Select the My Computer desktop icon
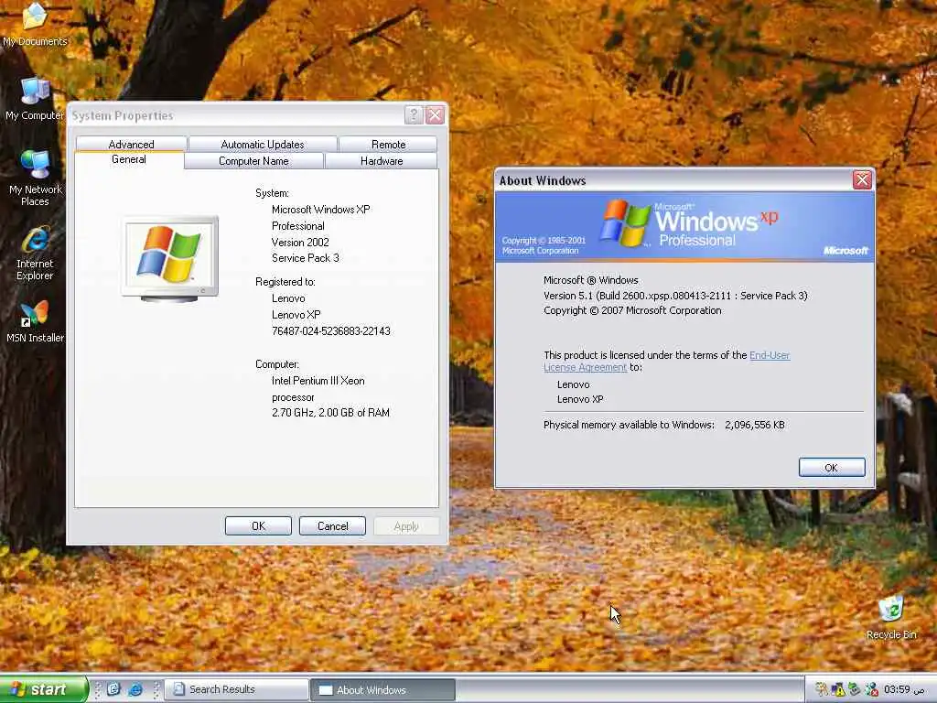 pos(35,99)
